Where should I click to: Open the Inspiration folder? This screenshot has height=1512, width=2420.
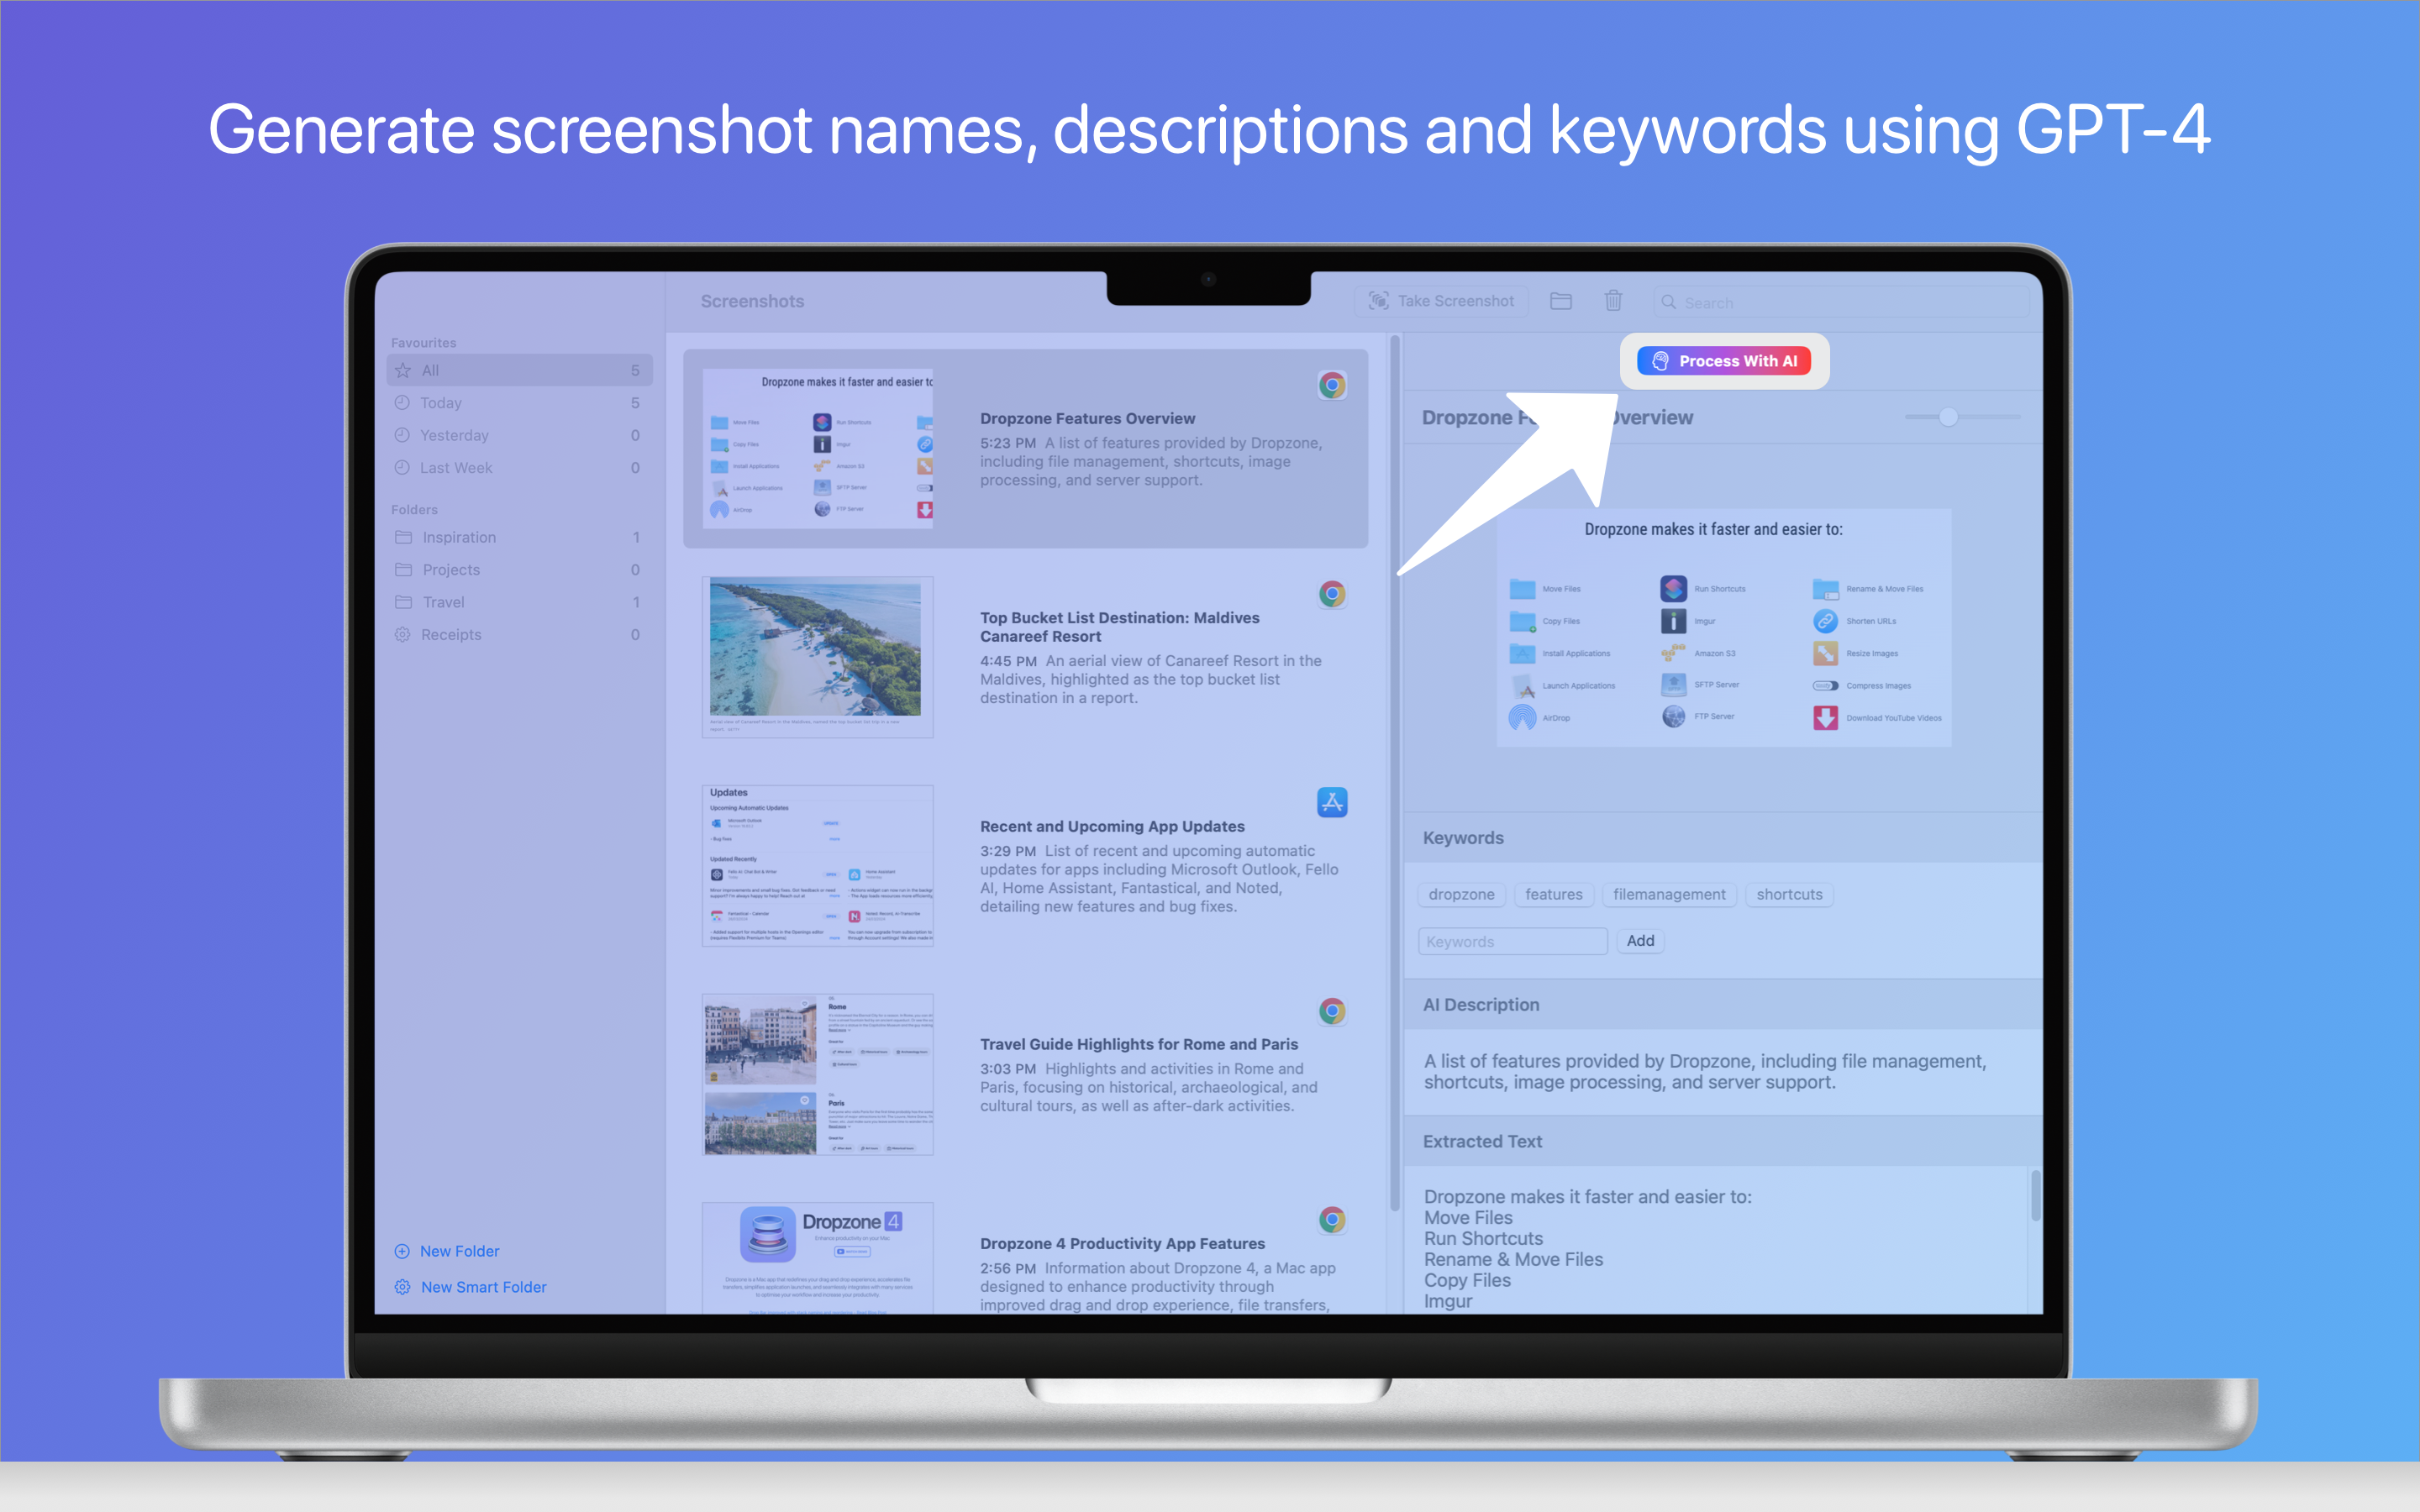click(x=459, y=537)
